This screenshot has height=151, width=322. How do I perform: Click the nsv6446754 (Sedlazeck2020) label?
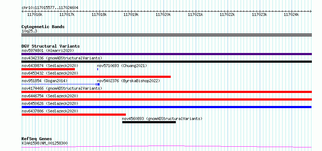(50, 96)
